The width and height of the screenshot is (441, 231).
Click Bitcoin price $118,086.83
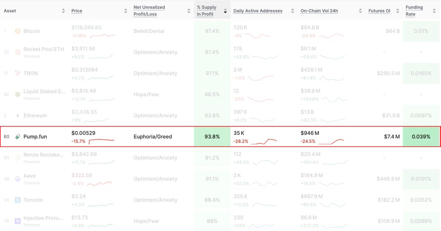(x=86, y=28)
